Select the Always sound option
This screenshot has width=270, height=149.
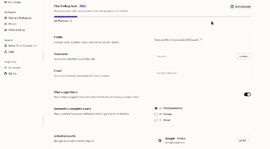pyautogui.click(x=156, y=114)
